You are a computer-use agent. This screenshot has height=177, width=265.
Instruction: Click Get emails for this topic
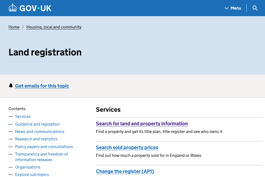tap(42, 86)
